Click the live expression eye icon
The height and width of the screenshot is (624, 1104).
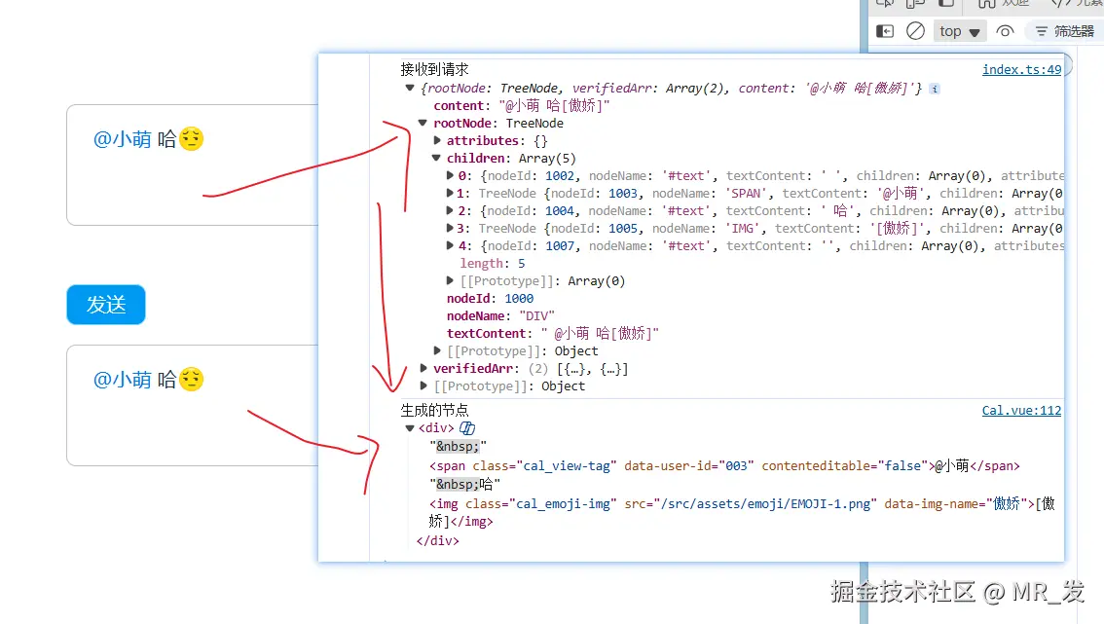1005,31
